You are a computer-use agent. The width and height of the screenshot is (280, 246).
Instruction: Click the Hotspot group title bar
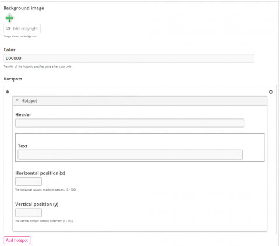pos(140,101)
